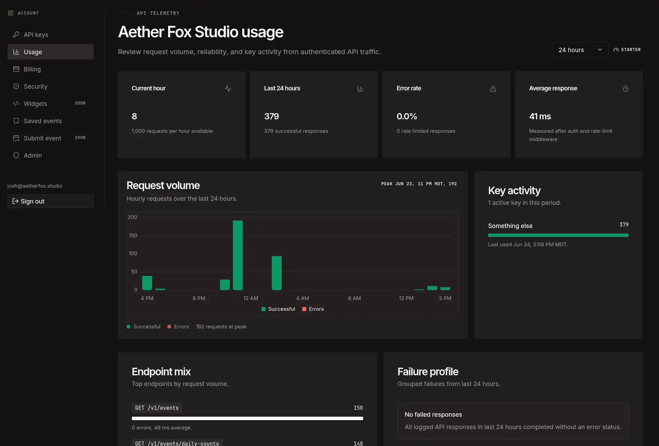Click the 192 requests at peak text
659x446 pixels.
pyautogui.click(x=221, y=327)
